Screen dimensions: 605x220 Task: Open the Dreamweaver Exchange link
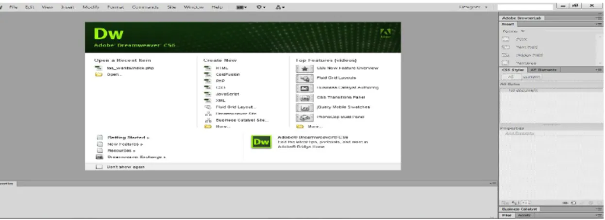coord(136,157)
